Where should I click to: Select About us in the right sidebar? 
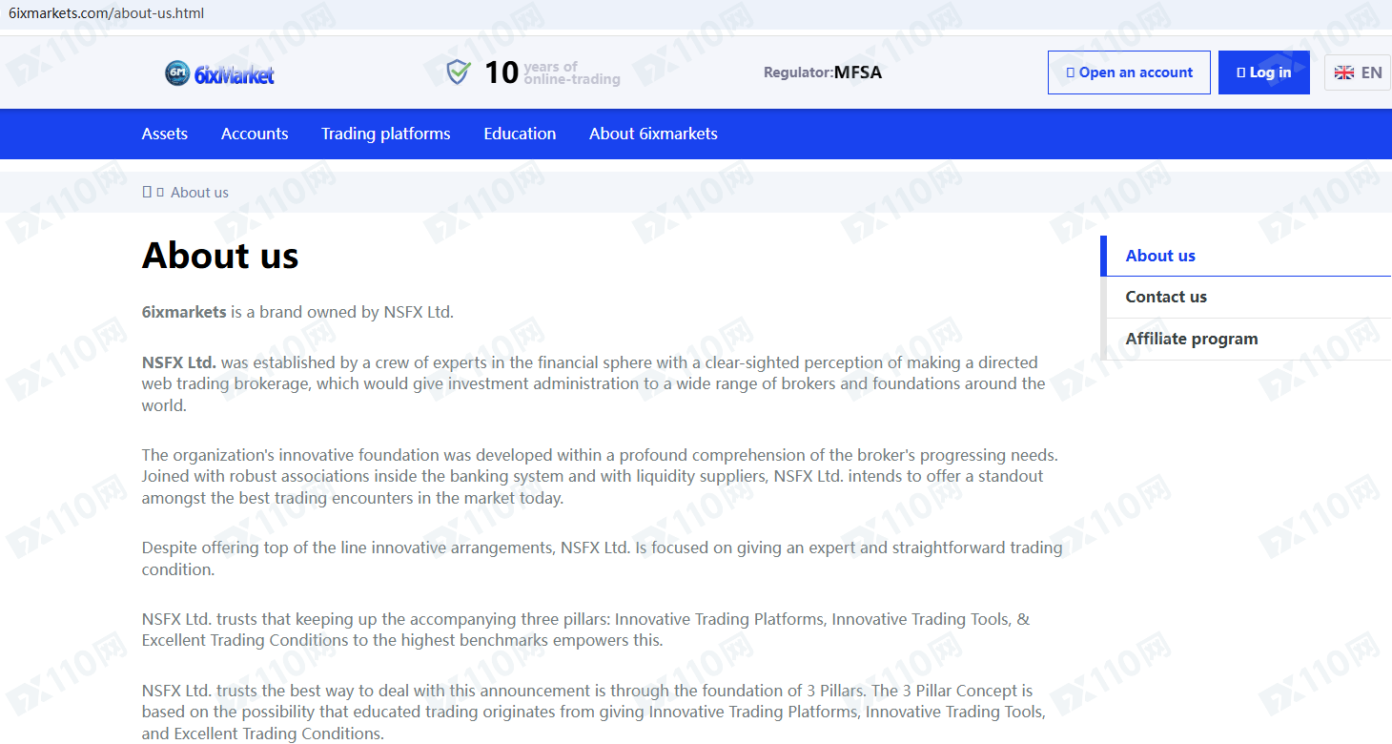[x=1160, y=256]
